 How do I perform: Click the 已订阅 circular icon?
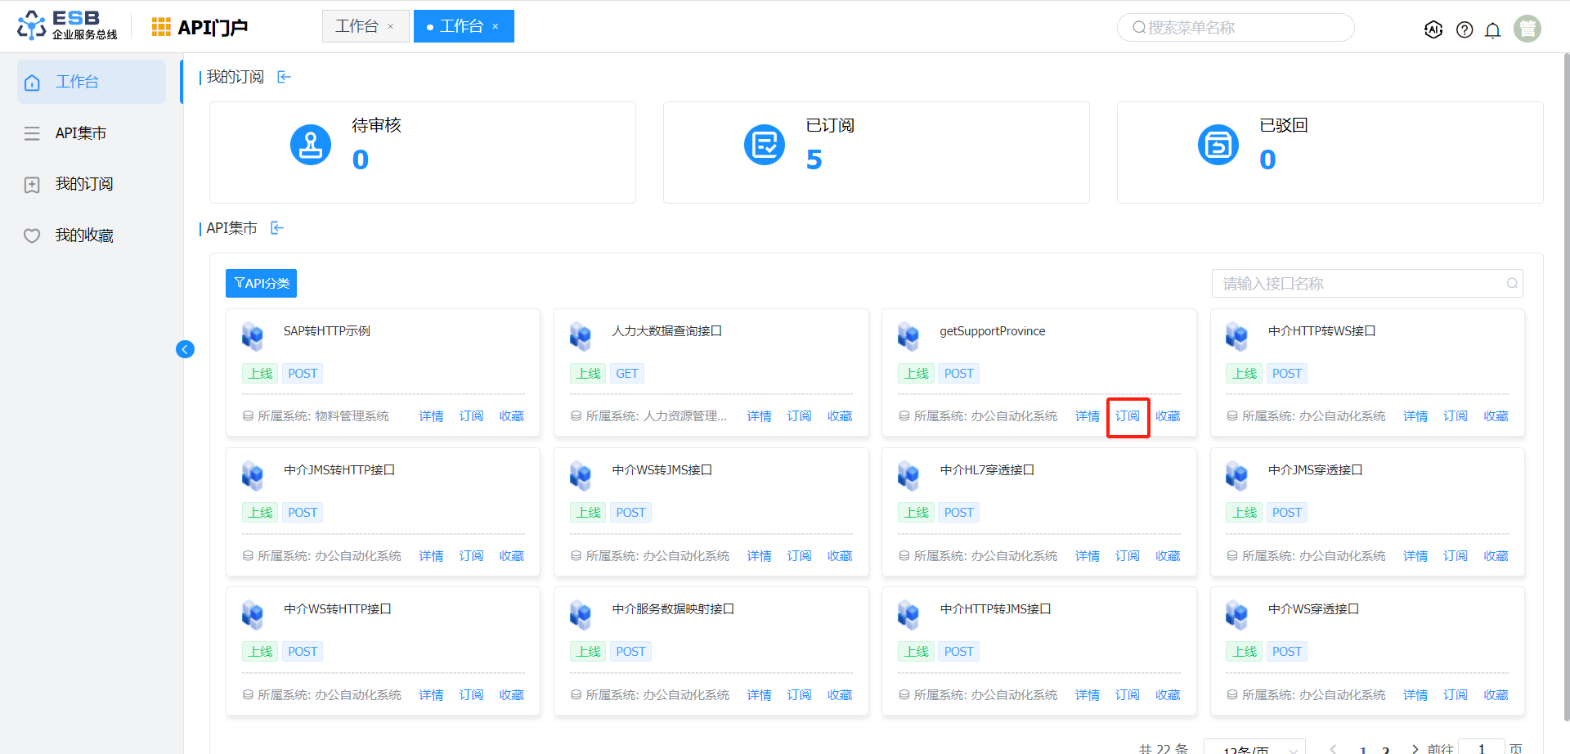tap(765, 145)
